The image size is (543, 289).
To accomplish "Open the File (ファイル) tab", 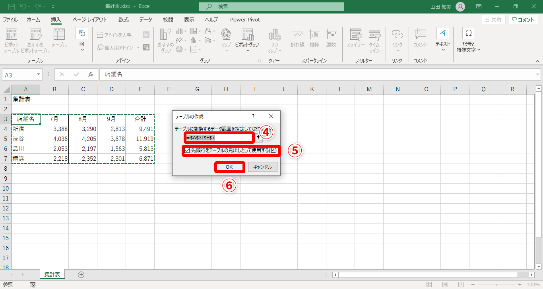I will pyautogui.click(x=10, y=19).
